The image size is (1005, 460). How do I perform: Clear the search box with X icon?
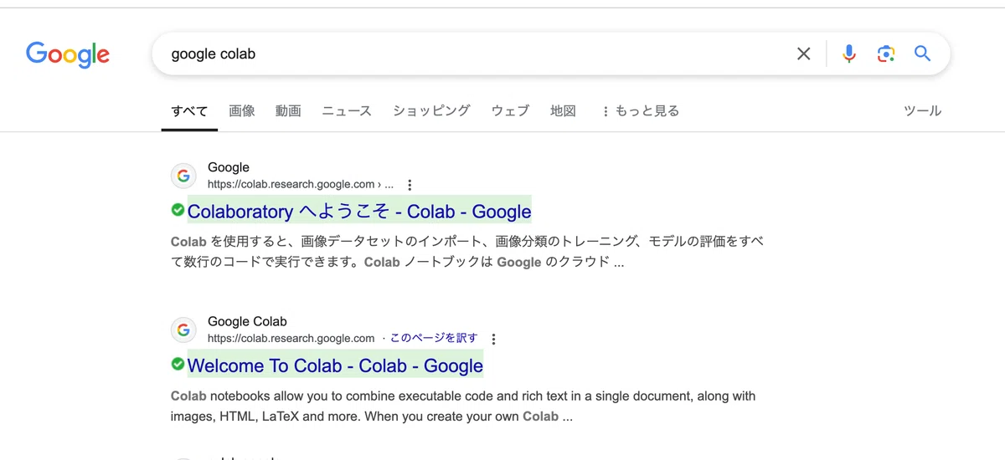[x=803, y=54]
